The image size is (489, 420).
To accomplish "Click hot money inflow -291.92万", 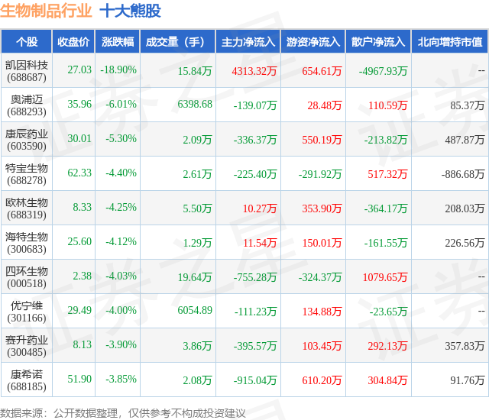I will (x=320, y=174).
